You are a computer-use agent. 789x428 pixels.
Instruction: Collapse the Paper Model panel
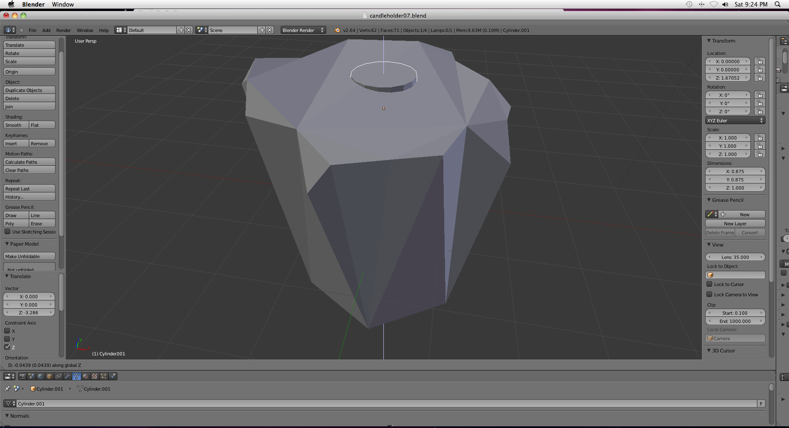7,244
